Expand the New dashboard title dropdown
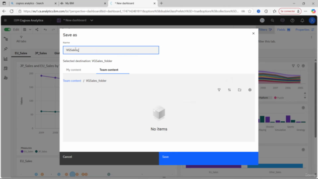Image resolution: width=318 pixels, height=179 pixels. [91, 20]
